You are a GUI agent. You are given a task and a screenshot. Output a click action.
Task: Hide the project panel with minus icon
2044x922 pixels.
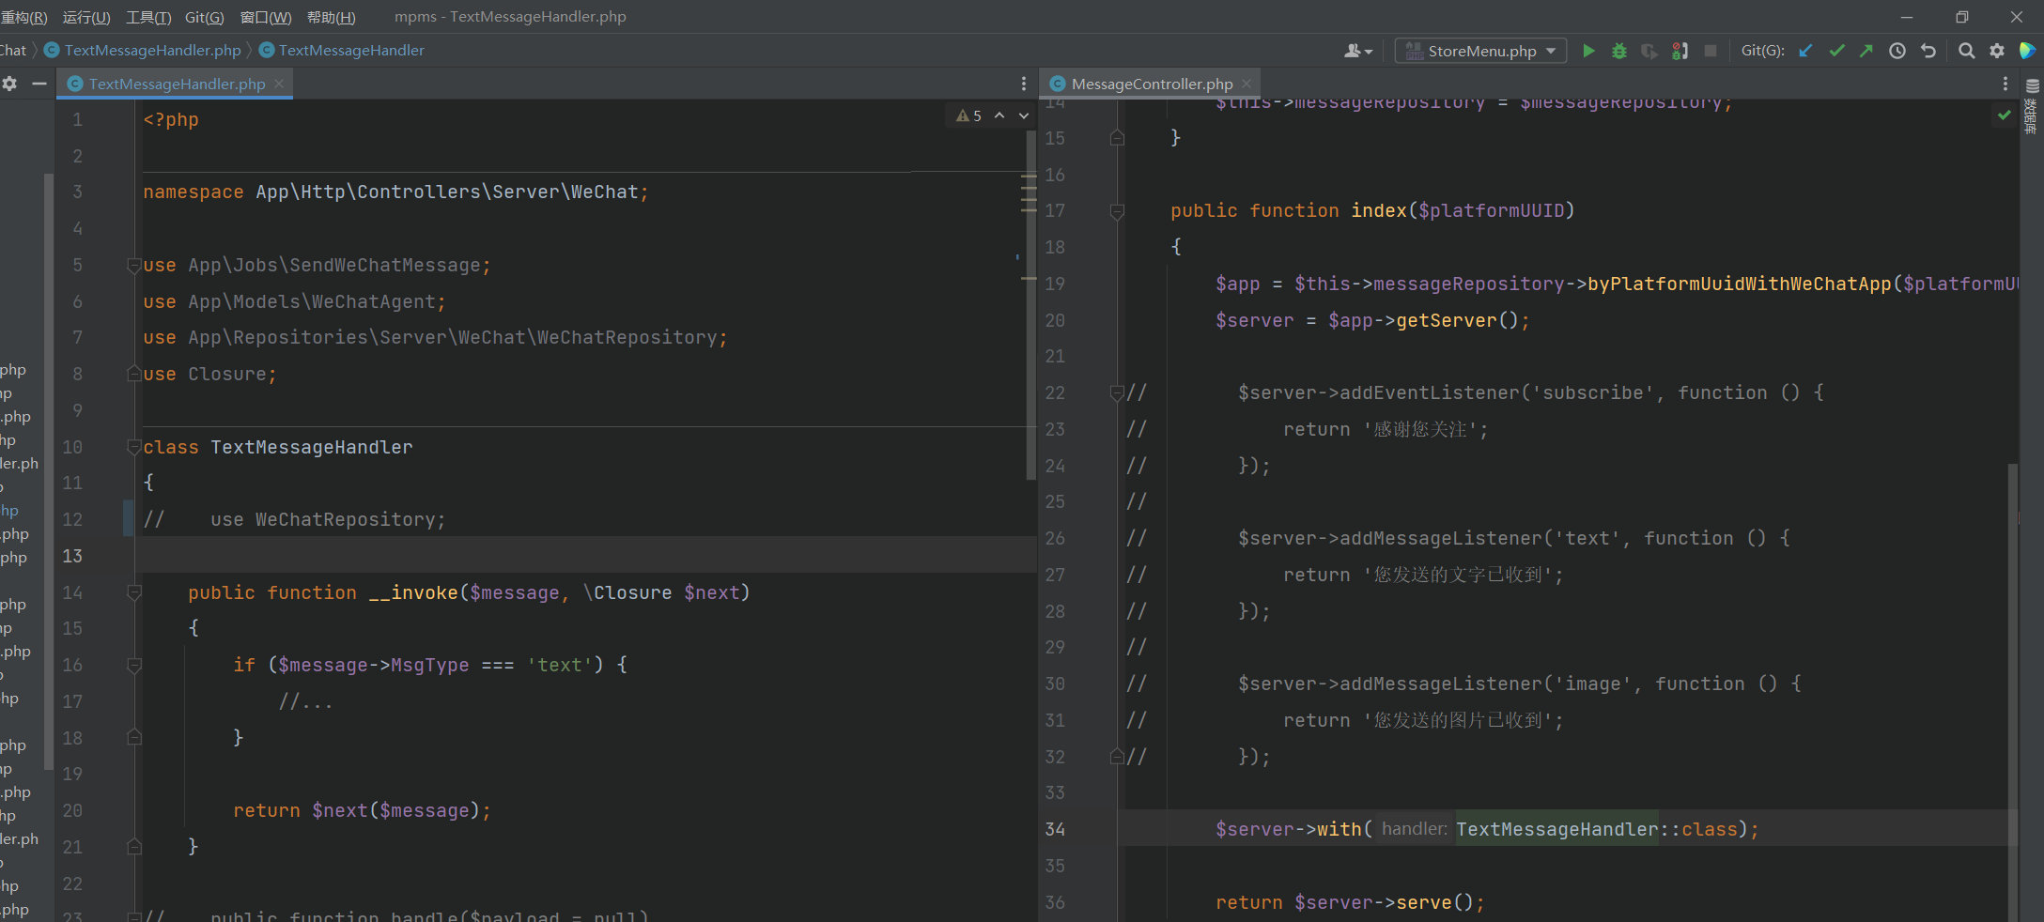pyautogui.click(x=39, y=84)
